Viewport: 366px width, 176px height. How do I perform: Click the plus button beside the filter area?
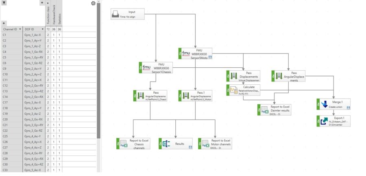[x=42, y=3]
